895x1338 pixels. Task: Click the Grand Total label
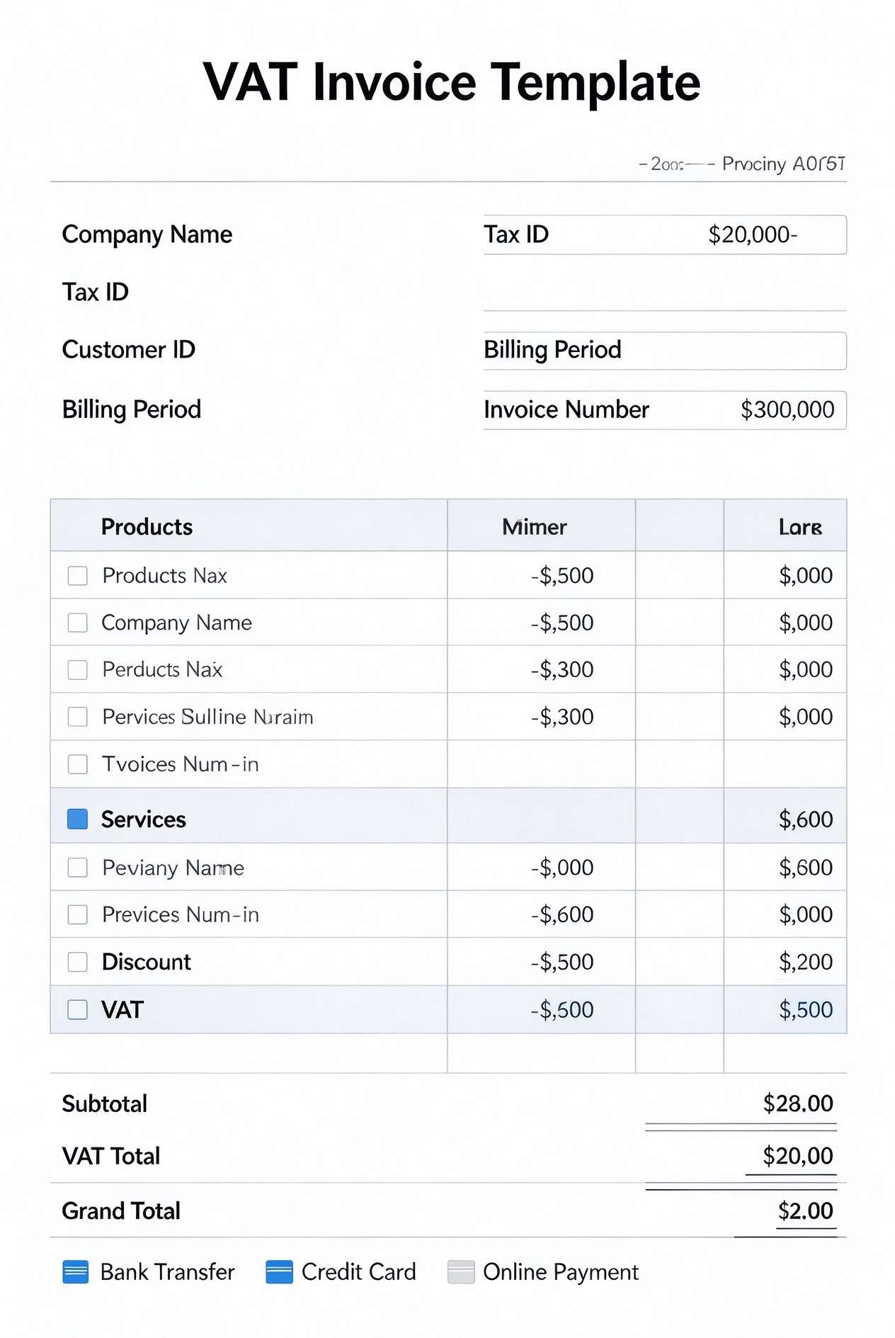tap(121, 1211)
